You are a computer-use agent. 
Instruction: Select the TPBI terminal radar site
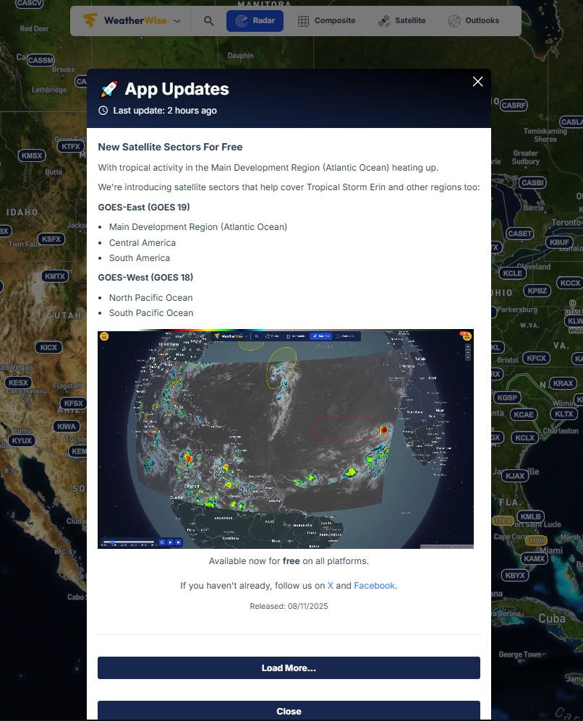tap(536, 540)
